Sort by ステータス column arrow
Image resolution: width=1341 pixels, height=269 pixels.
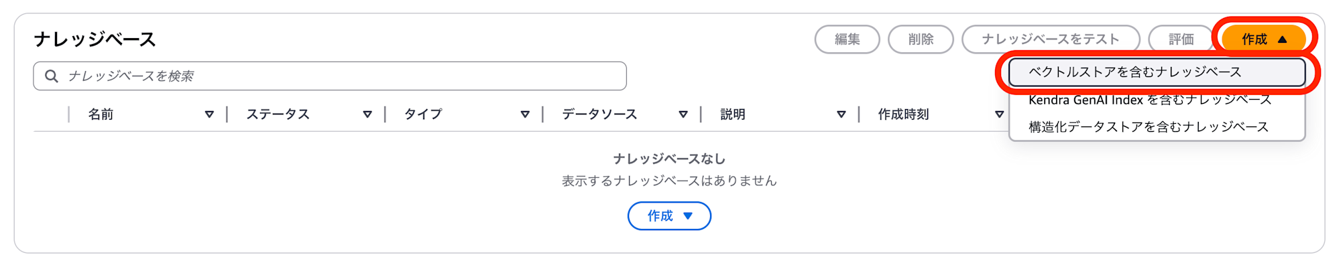367,114
